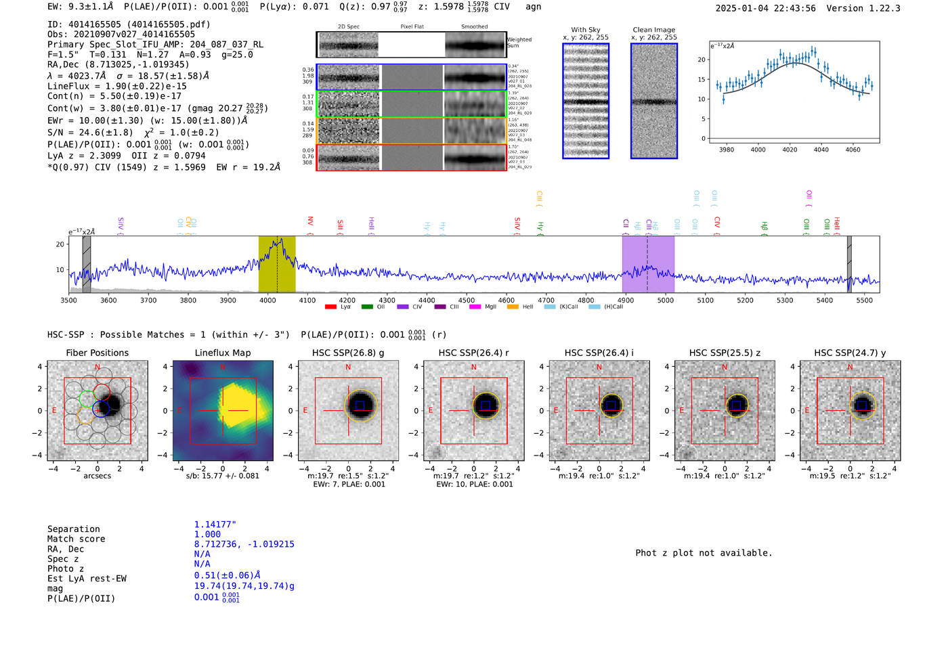This screenshot has height=645, width=948.
Task: Click the agn label in header
Action: pos(534,7)
